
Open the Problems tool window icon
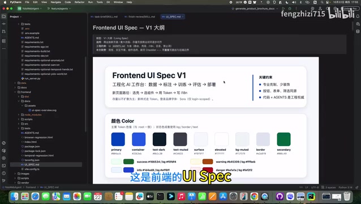[x=4, y=173]
